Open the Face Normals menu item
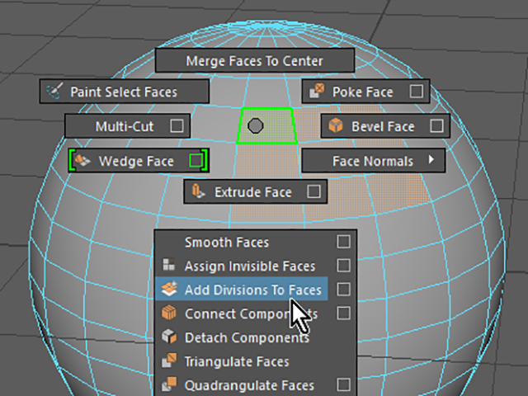The width and height of the screenshot is (528, 396). (x=374, y=161)
